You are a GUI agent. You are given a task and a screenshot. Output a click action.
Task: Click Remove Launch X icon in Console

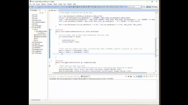point(128,76)
